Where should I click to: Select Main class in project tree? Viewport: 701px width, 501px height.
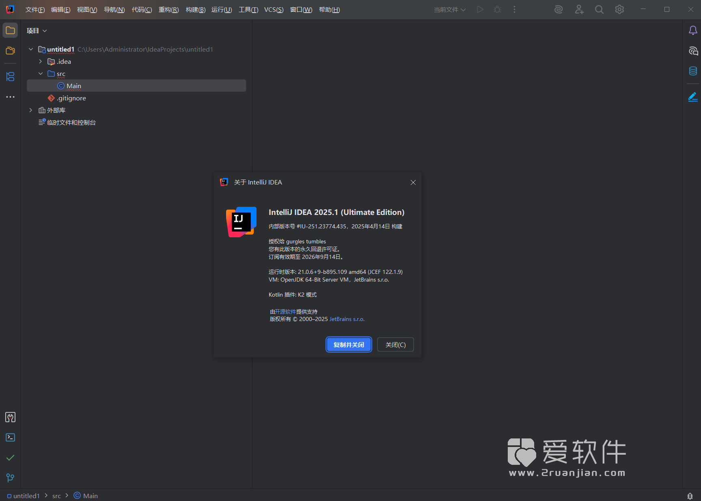[x=136, y=86]
